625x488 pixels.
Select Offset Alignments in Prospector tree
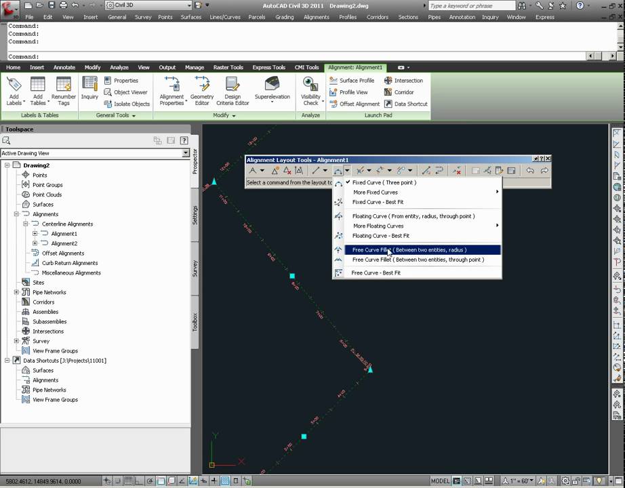tap(63, 253)
